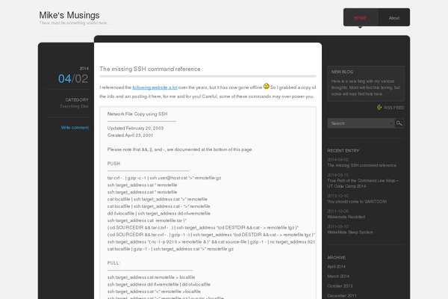Open the October 2013 archive
448x299 pixels.
pos(340,286)
